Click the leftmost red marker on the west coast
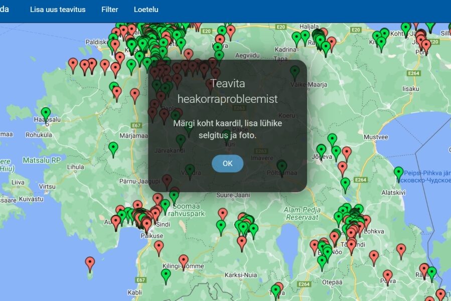The width and height of the screenshot is (451, 301). [73, 64]
